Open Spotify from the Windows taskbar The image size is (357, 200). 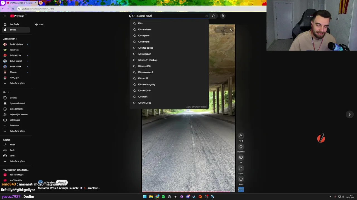pyautogui.click(x=163, y=197)
